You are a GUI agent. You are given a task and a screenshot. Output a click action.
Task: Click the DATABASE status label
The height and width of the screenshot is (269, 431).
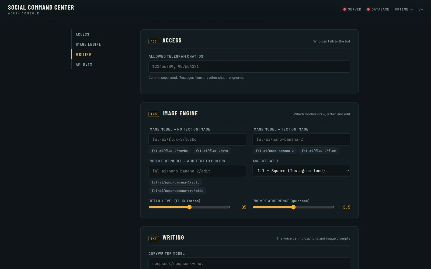(380, 9)
